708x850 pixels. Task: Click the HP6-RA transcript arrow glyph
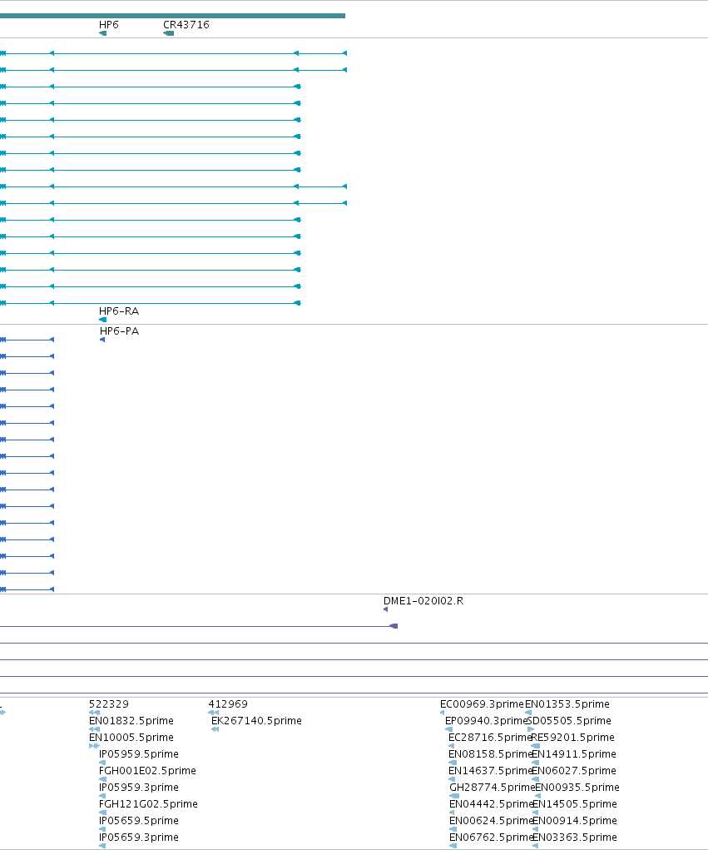[102, 320]
